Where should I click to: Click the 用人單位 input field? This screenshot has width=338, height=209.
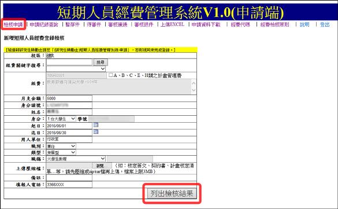[x=69, y=140]
